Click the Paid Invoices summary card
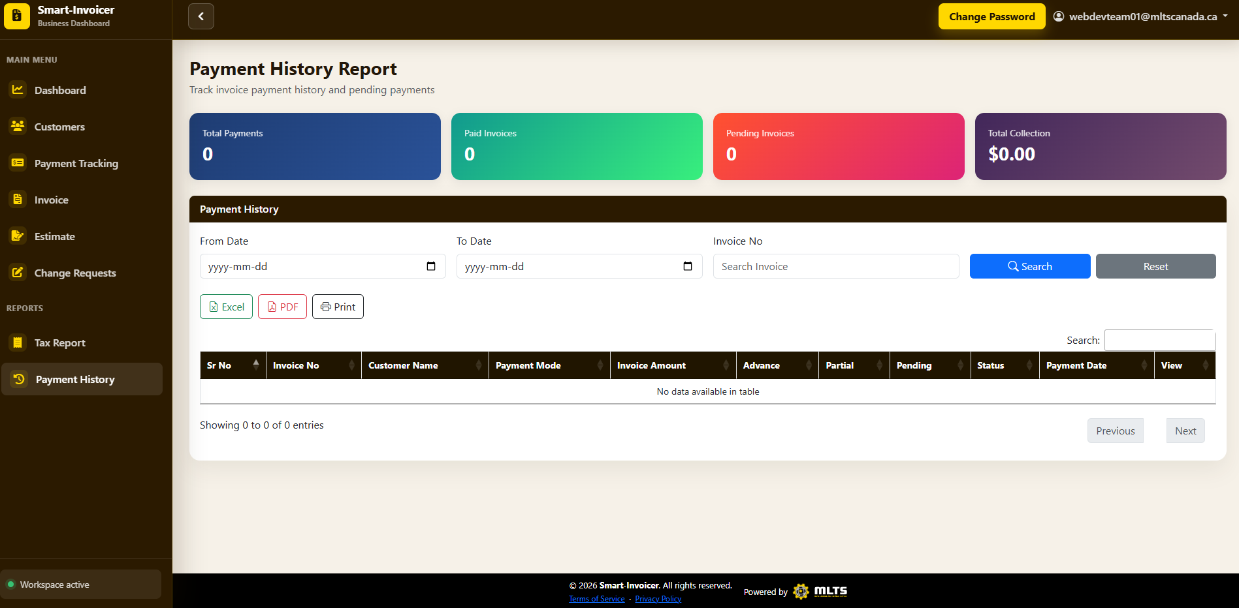The image size is (1239, 608). pyautogui.click(x=577, y=146)
